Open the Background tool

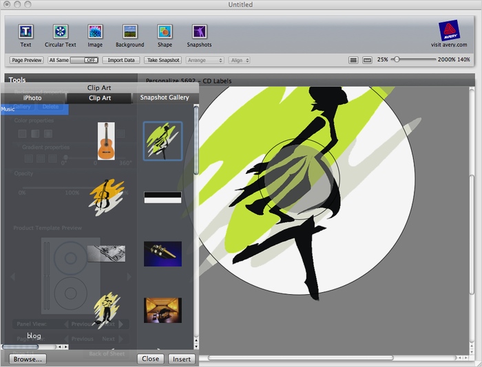(129, 32)
